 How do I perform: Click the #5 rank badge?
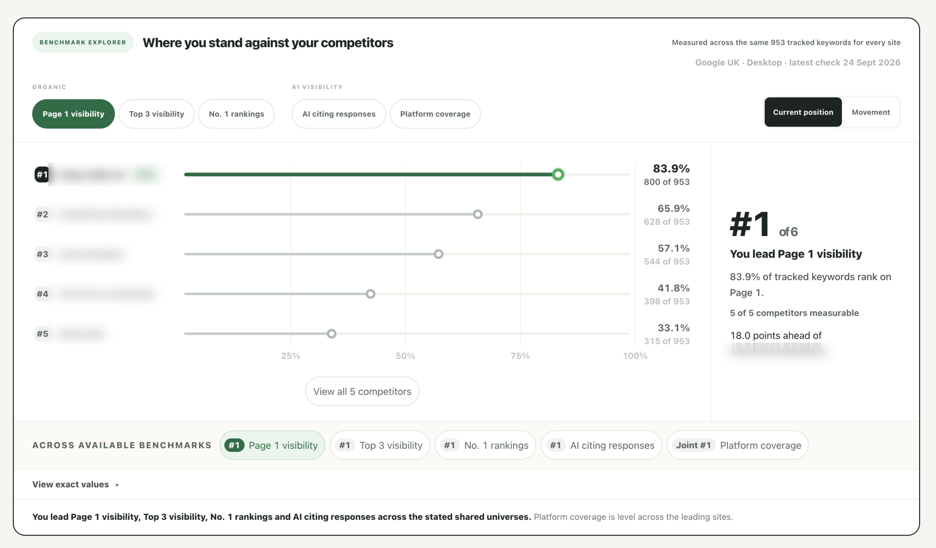click(x=42, y=333)
